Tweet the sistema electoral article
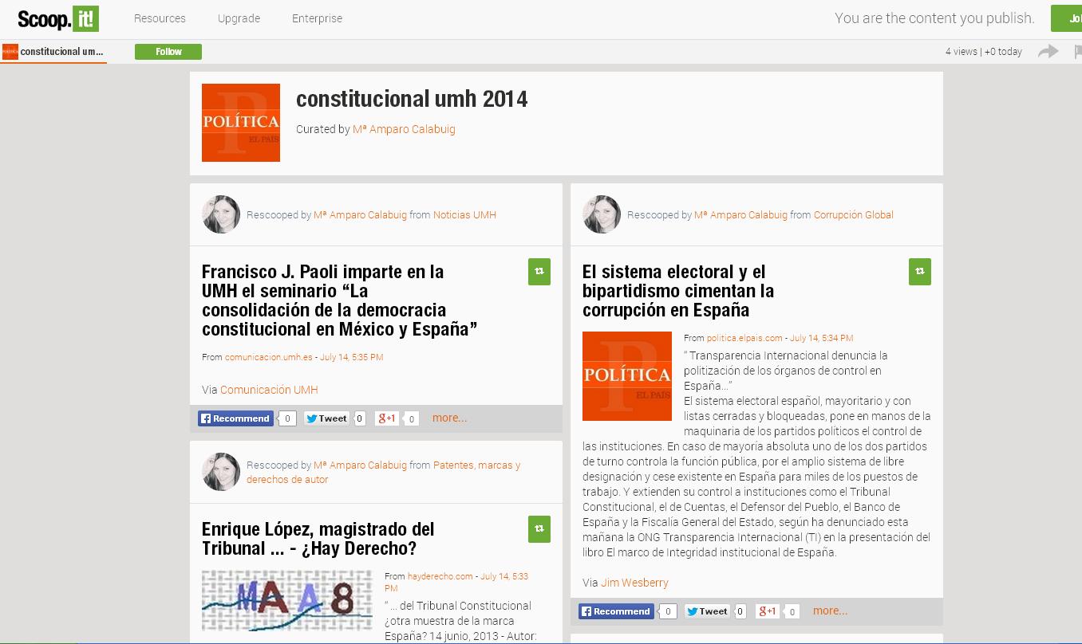Image resolution: width=1082 pixels, height=644 pixels. pos(707,611)
